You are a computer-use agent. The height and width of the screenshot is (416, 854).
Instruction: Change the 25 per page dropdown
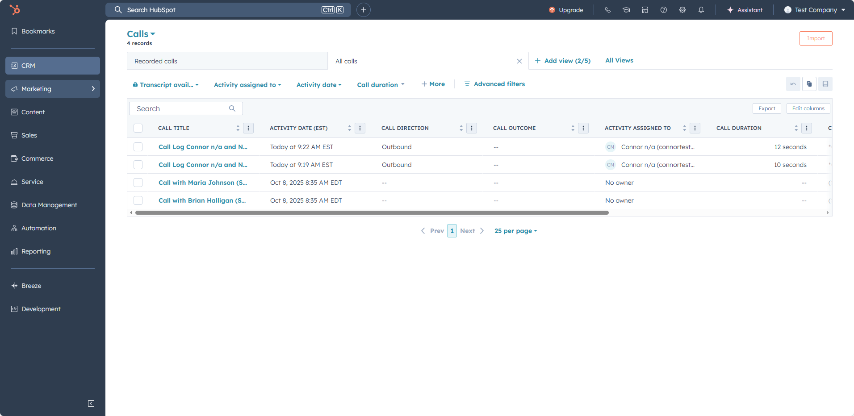[515, 231]
